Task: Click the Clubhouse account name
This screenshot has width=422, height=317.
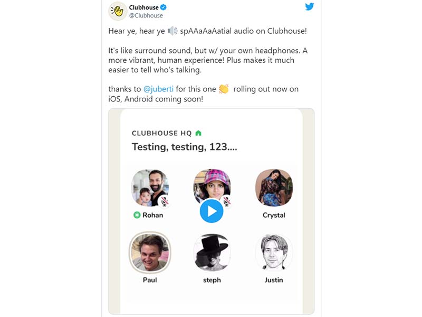Action: coord(143,7)
